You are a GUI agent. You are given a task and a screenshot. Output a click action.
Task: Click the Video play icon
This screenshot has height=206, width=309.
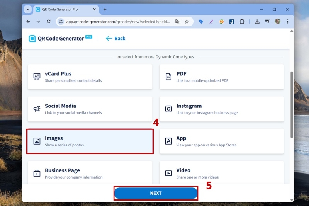click(168, 173)
